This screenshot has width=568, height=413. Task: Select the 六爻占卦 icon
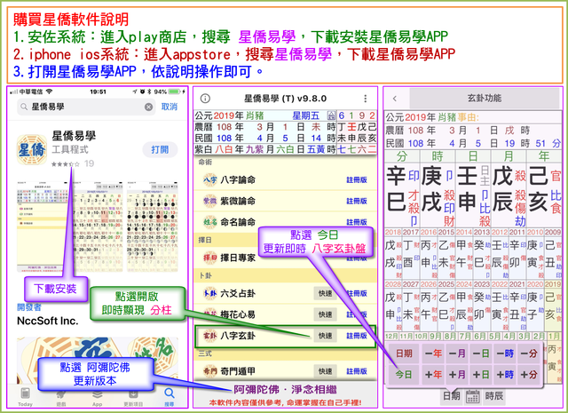click(209, 292)
